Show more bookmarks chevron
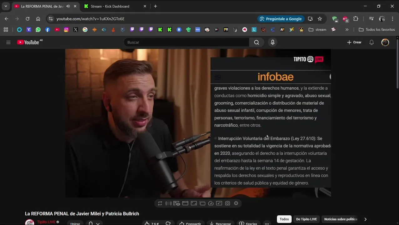This screenshot has width=399, height=225. click(347, 30)
